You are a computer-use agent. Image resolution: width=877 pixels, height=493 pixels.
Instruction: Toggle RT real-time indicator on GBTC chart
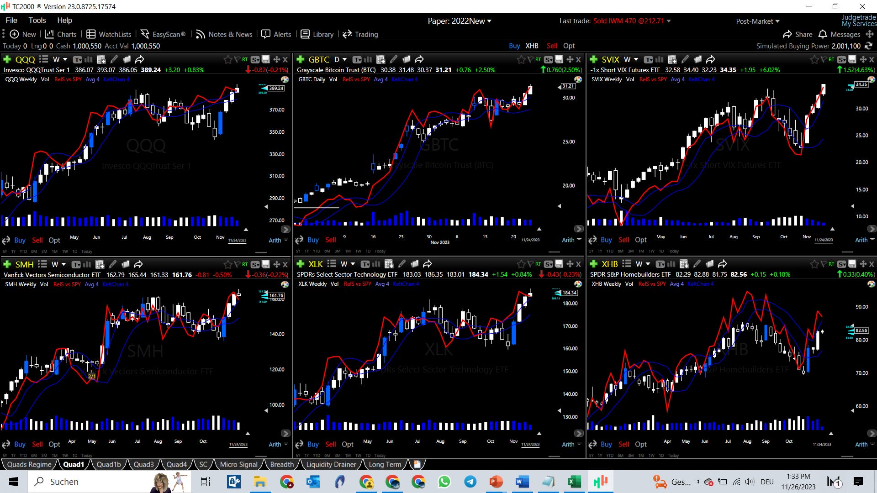pos(538,59)
